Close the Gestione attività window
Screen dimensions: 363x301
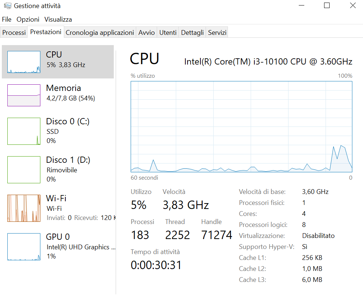352,5
